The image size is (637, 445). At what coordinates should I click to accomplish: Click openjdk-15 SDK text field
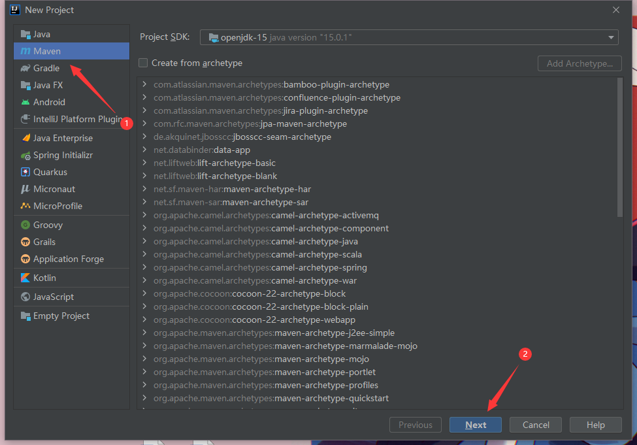click(x=409, y=37)
